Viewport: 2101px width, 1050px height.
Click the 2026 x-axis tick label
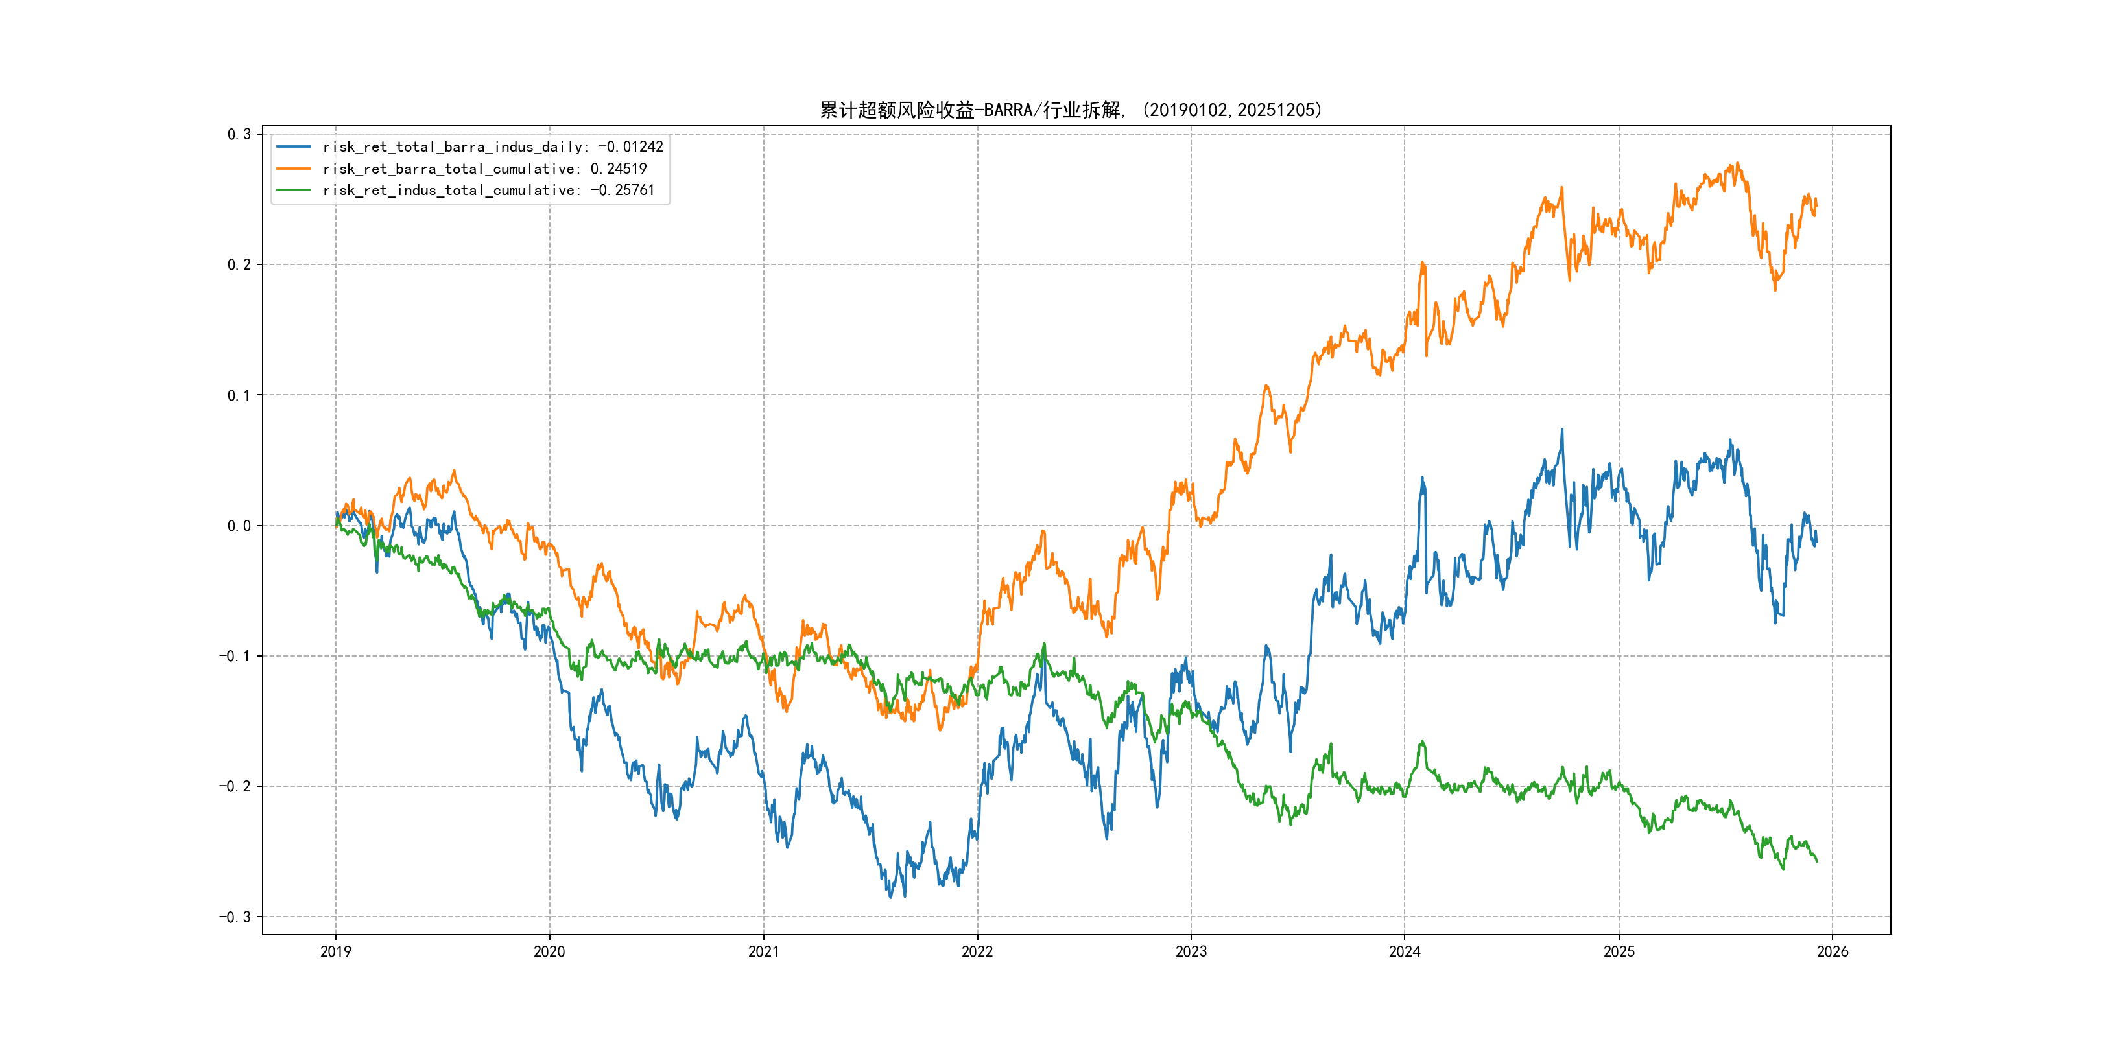click(x=1833, y=951)
